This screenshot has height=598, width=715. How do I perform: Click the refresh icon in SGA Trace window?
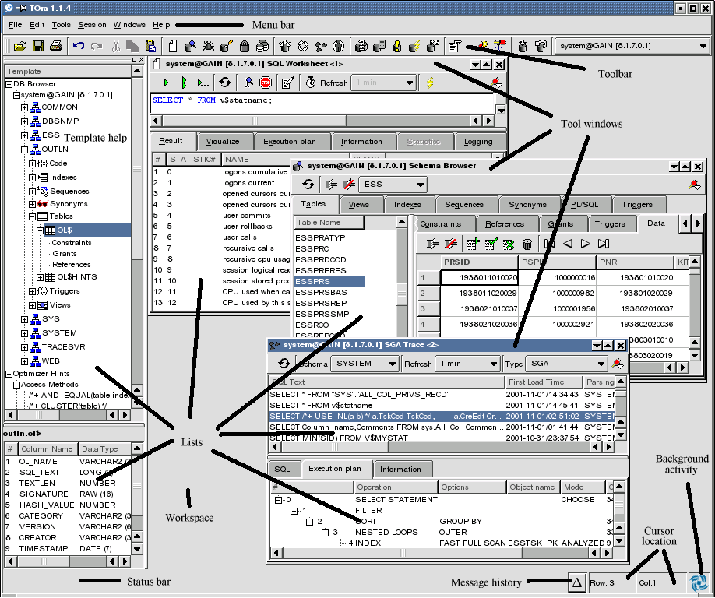pyautogui.click(x=284, y=364)
